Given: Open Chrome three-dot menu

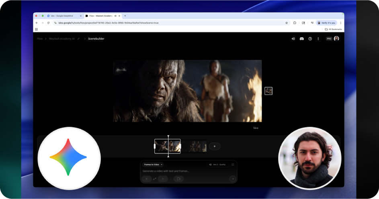Looking at the screenshot, I should pyautogui.click(x=340, y=23).
